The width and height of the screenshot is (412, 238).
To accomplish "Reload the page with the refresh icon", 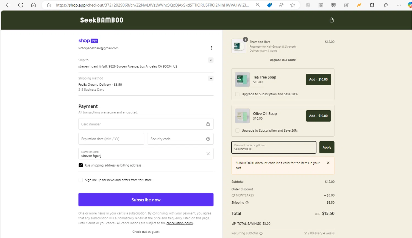I will pyautogui.click(x=21, y=5).
